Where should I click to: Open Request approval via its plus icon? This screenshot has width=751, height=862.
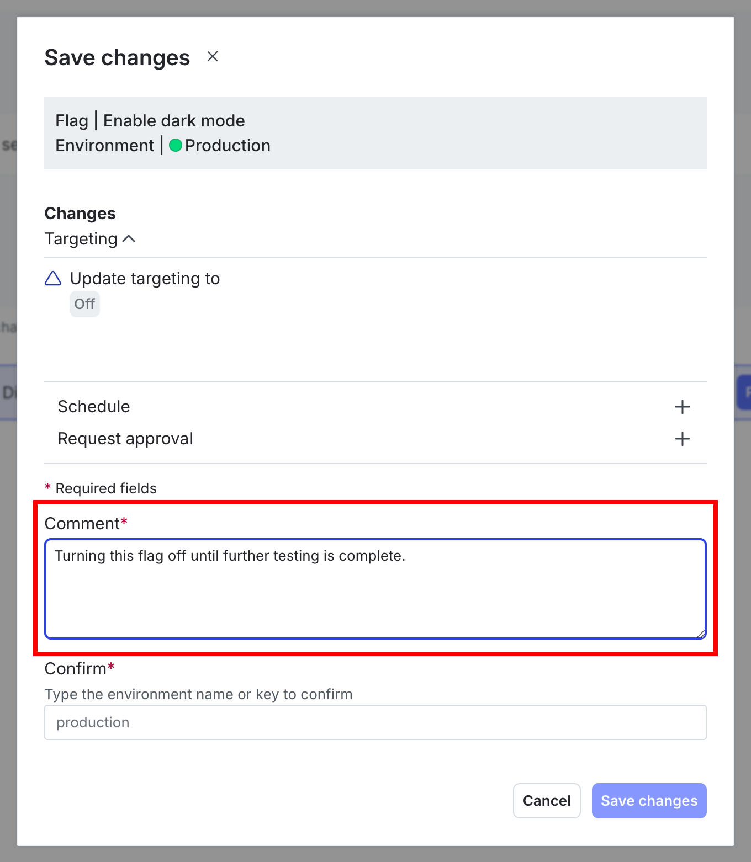(x=683, y=439)
